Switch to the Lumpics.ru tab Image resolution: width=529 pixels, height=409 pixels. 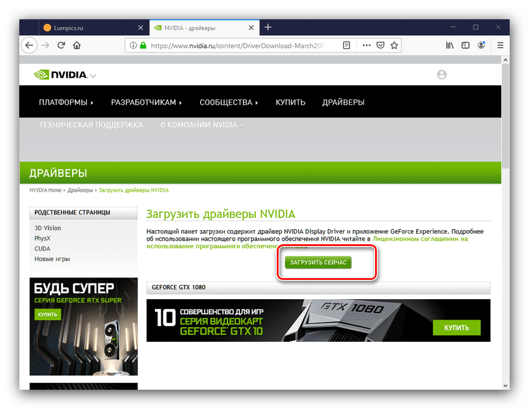point(88,27)
